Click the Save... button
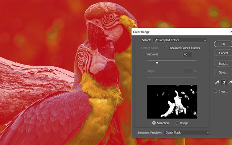Viewport: 232px width, 145px height. pos(223,72)
